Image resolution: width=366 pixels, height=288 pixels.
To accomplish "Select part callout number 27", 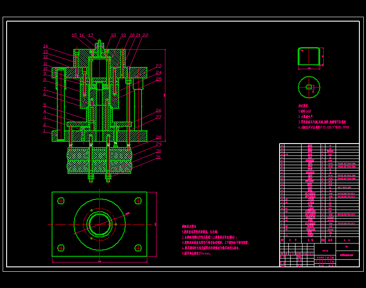I will click(x=159, y=117).
